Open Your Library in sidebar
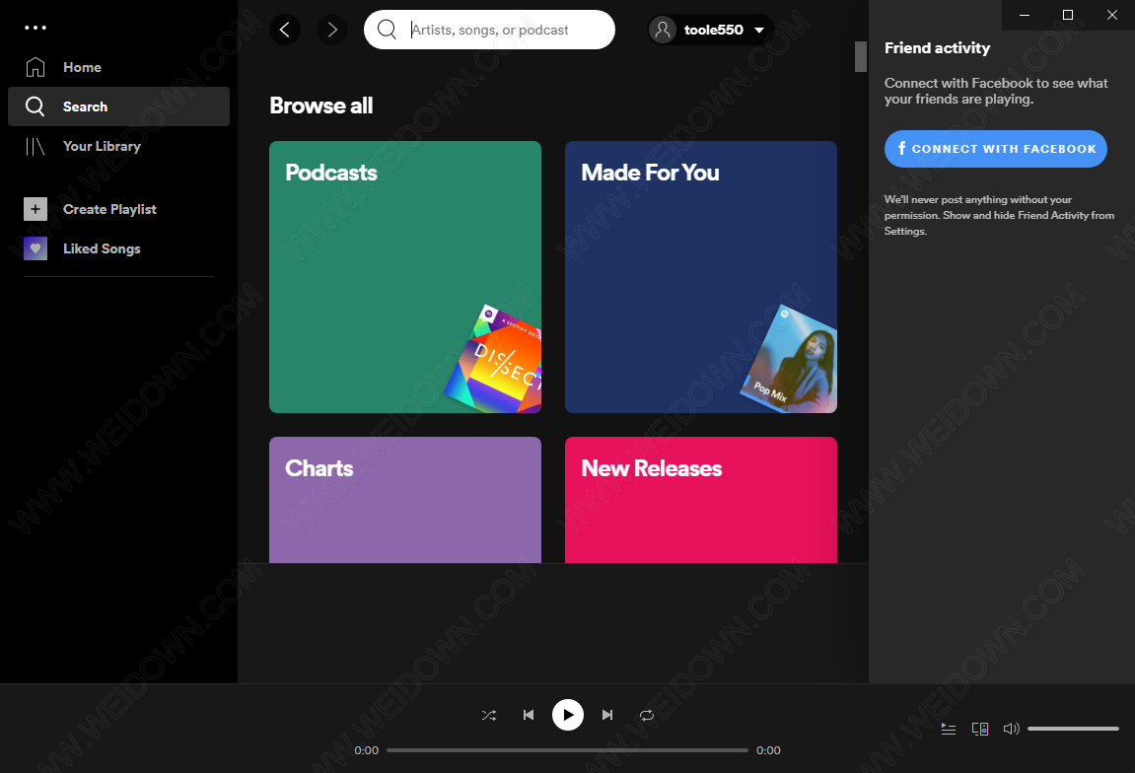 [118, 146]
